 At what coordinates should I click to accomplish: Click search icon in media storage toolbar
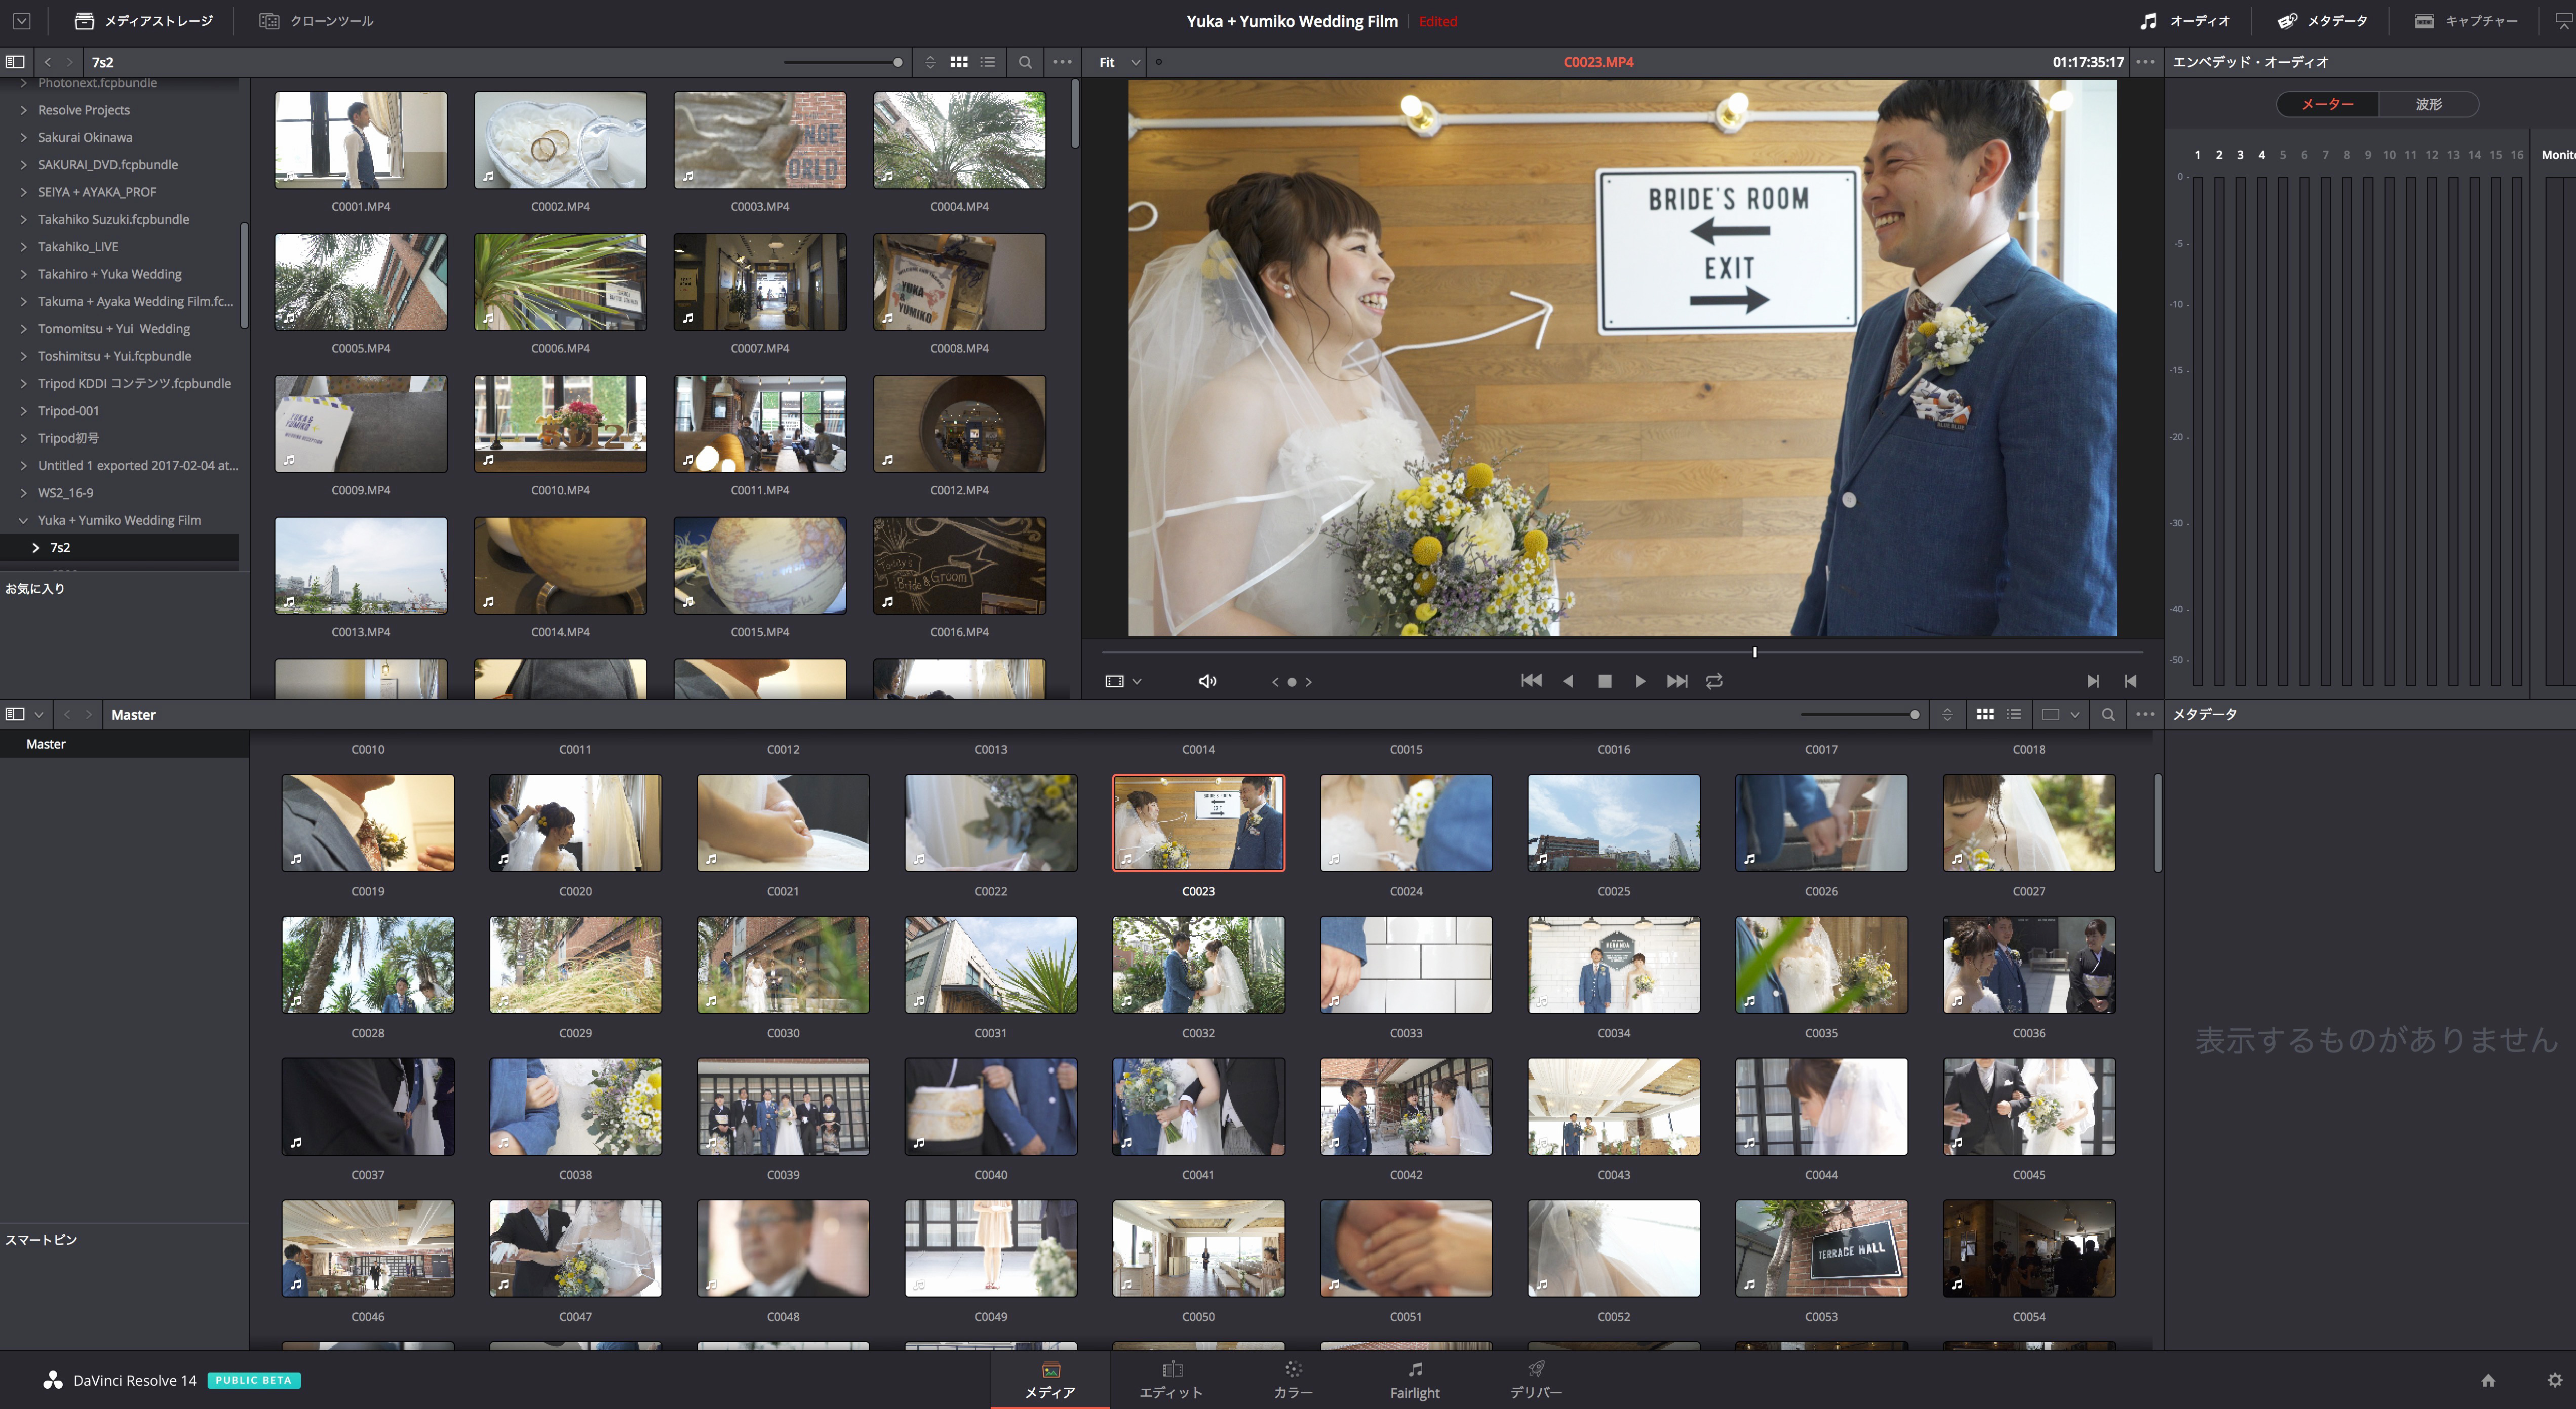tap(1025, 62)
